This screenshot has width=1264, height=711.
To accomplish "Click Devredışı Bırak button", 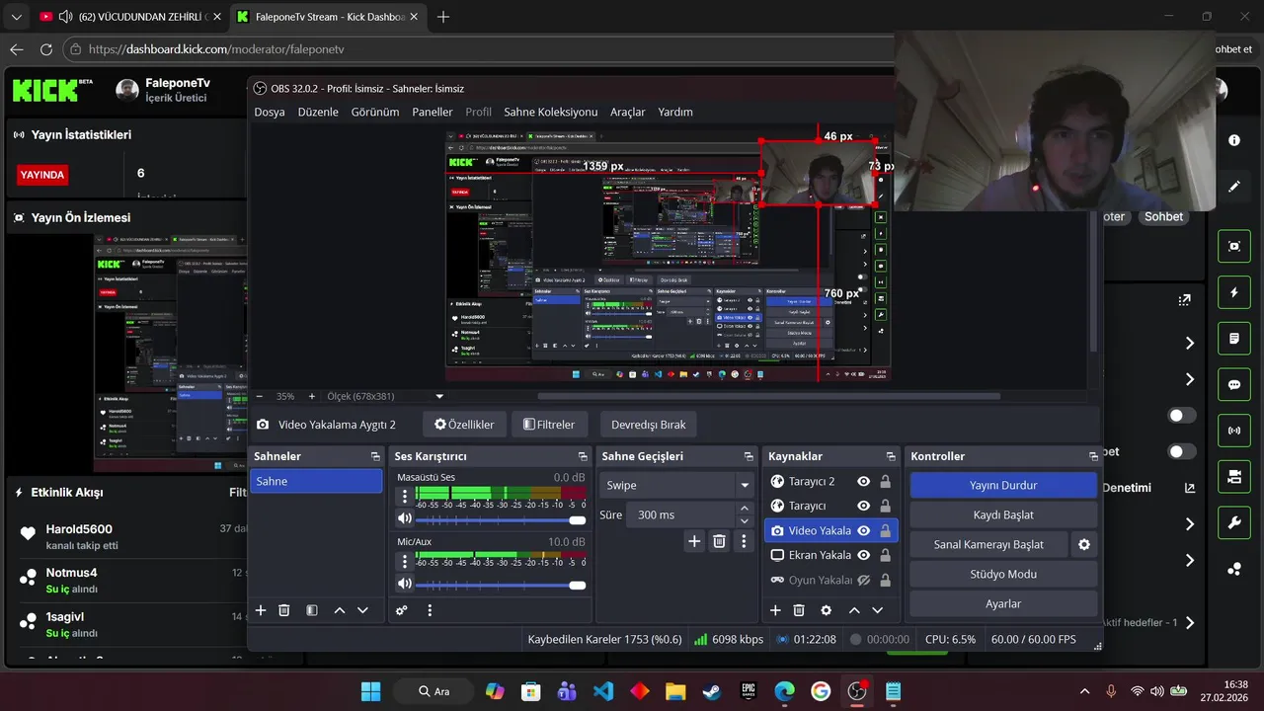I will click(649, 425).
